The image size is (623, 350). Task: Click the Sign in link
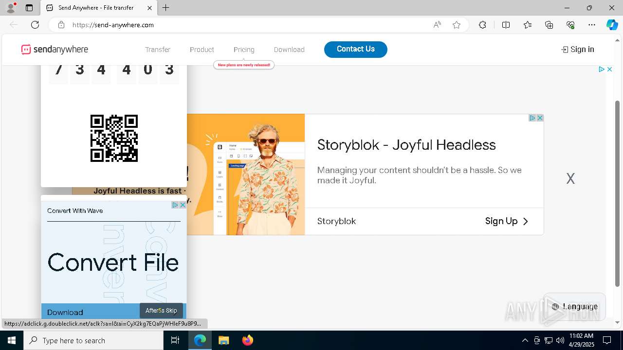[578, 49]
